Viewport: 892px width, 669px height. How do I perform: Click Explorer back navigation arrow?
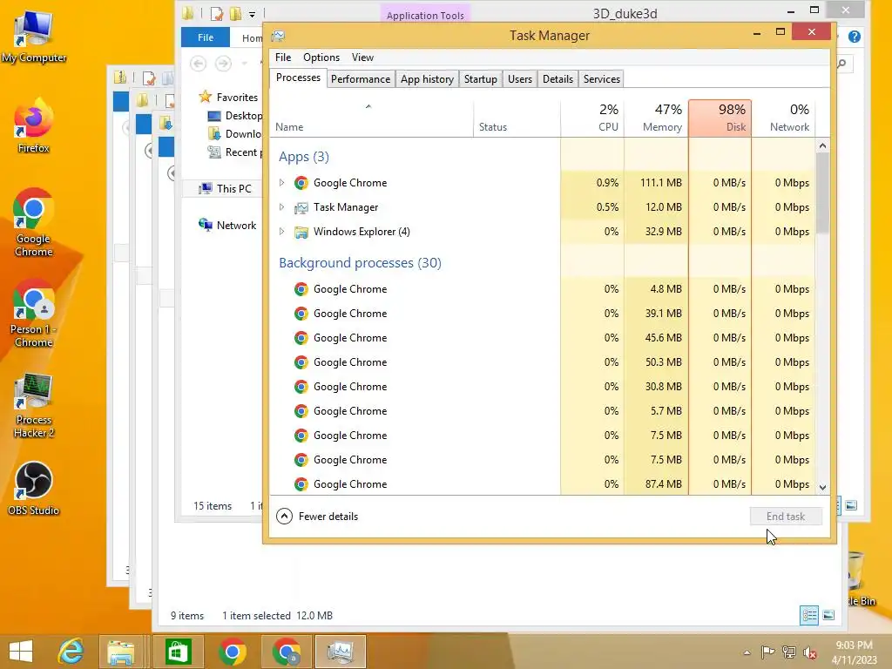point(198,63)
